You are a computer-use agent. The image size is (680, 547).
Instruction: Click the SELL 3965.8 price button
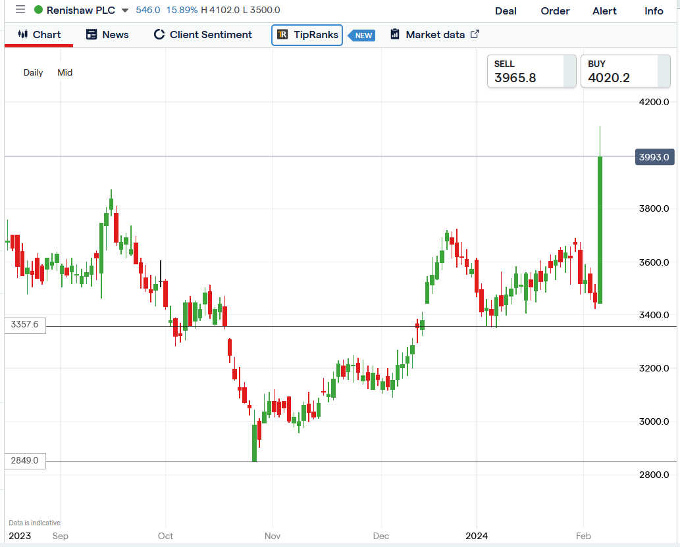pos(531,71)
